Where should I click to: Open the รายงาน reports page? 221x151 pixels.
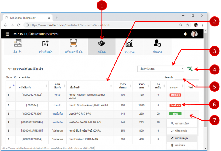pyautogui.click(x=129, y=47)
